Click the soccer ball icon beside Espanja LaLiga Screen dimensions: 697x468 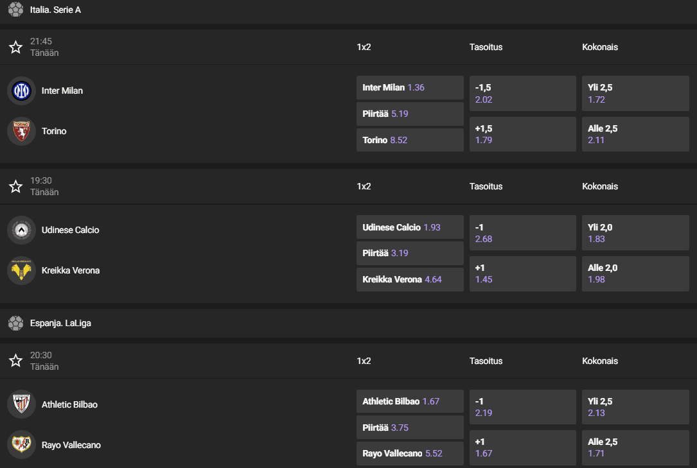(x=15, y=323)
